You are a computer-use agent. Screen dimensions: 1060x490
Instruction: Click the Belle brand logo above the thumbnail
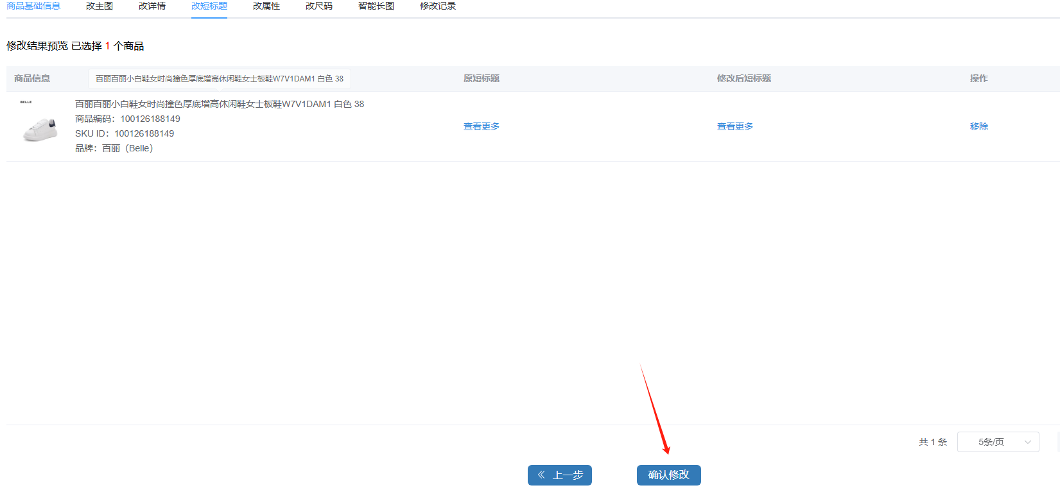pos(26,102)
